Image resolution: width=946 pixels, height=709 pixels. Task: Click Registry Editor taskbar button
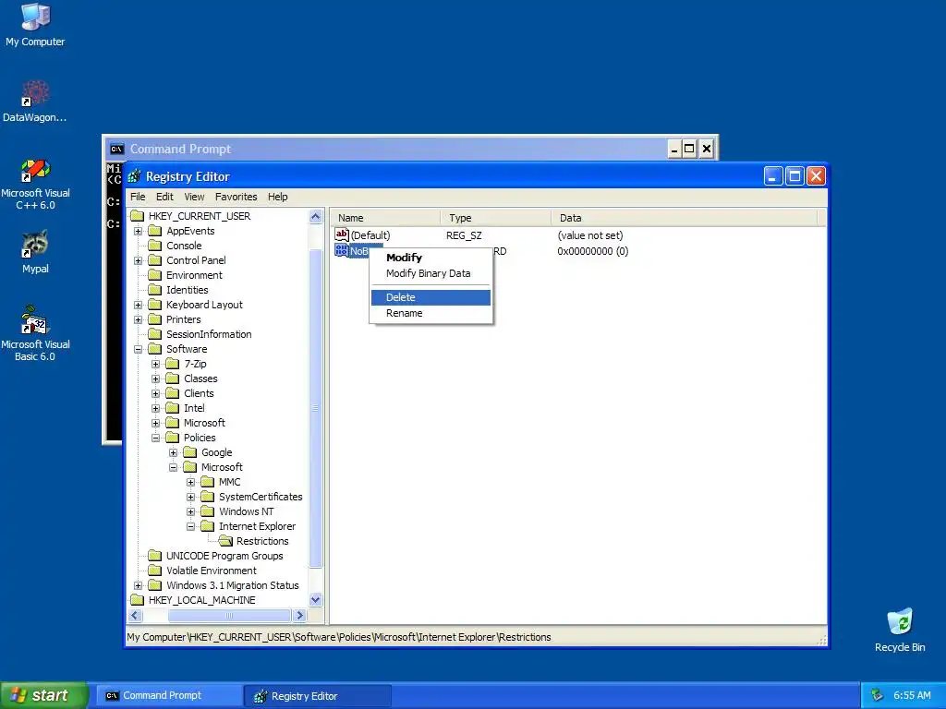pyautogui.click(x=318, y=695)
